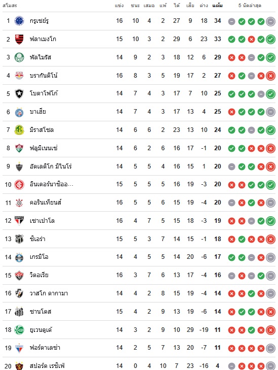This screenshot has height=370, width=278.
Task: Click Bragantino's latest red loss indicator
Action: (271, 76)
